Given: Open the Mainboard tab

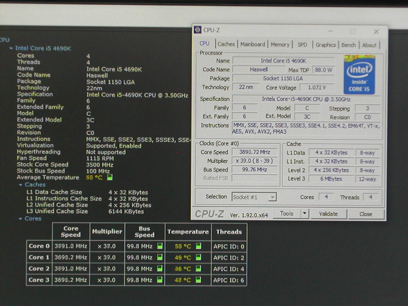Looking at the screenshot, I should (253, 44).
